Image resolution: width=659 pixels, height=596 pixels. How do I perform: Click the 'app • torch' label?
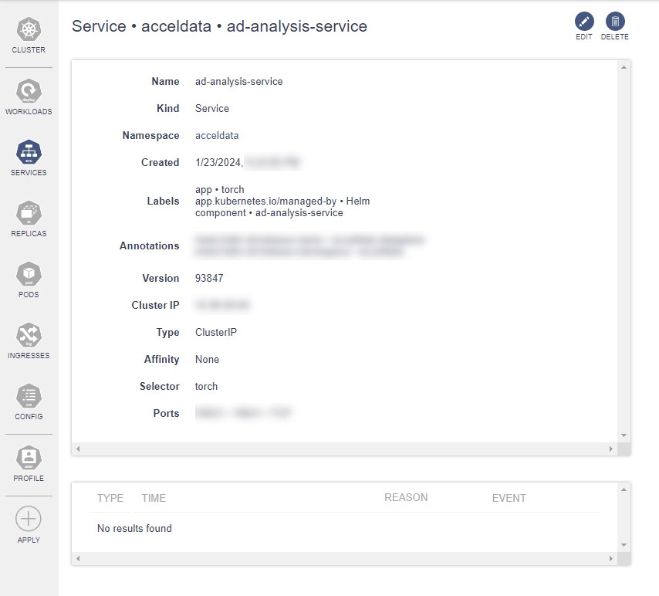(x=219, y=189)
